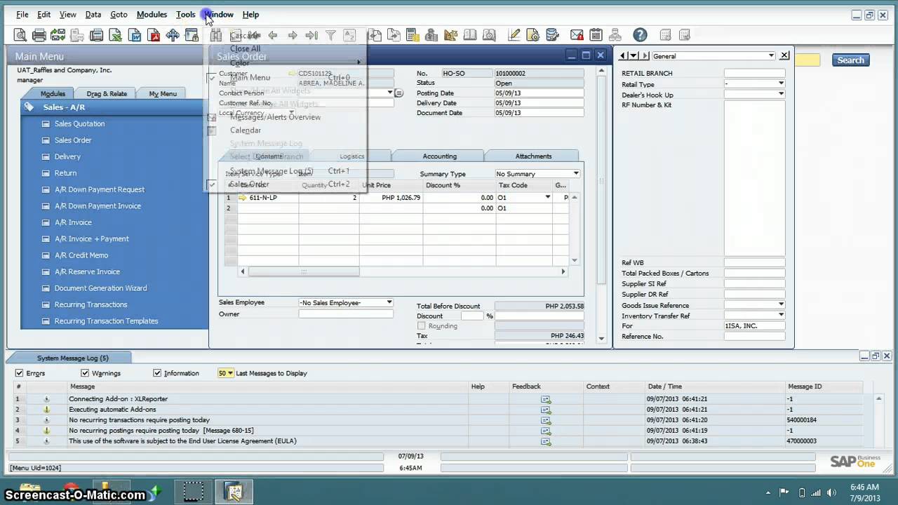This screenshot has height=505, width=898.
Task: Click the Windows taskbar clock
Action: (864, 492)
